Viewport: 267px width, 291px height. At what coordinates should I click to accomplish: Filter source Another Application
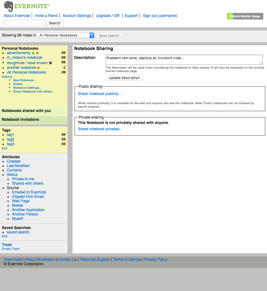(x=28, y=210)
